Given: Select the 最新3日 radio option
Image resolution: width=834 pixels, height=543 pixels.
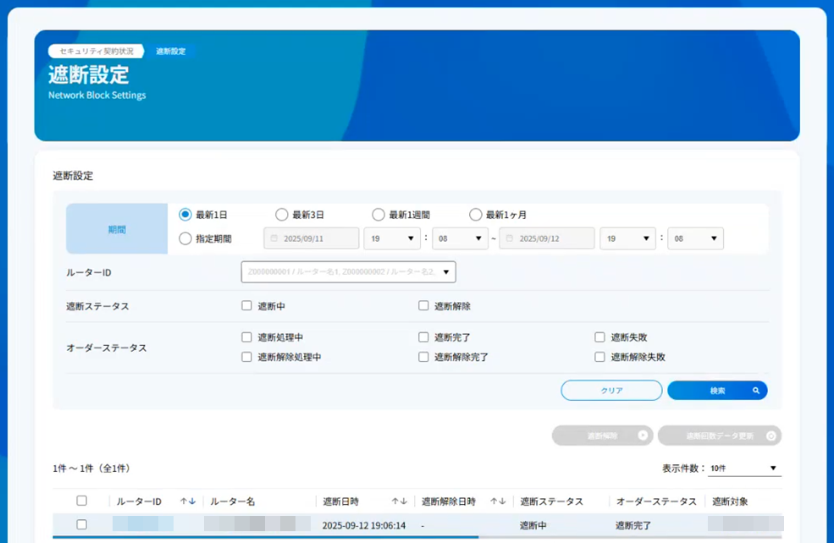Looking at the screenshot, I should (282, 215).
